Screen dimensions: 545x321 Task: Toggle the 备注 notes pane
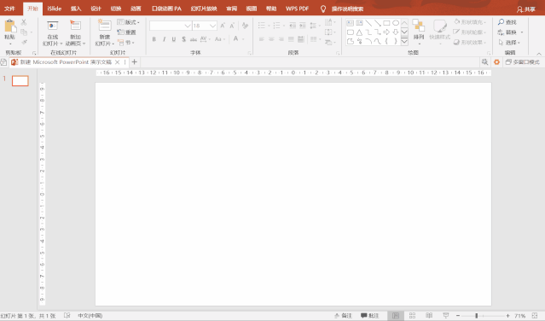click(x=343, y=315)
